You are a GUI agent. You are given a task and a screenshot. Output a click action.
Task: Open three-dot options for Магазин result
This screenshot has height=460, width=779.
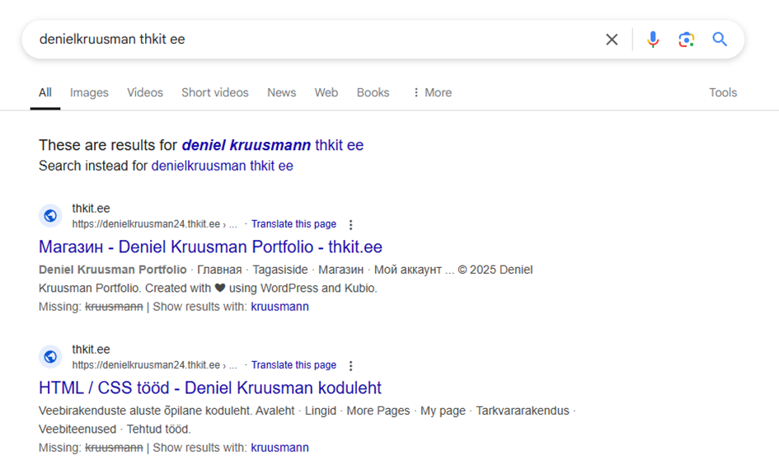(x=351, y=225)
